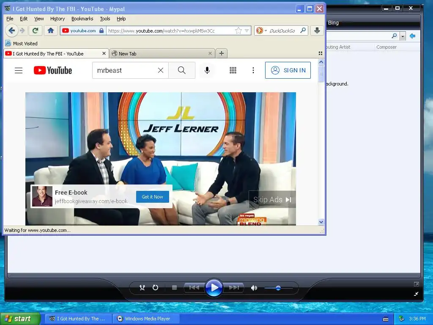This screenshot has width=433, height=325.
Task: Click the Media Player blue back arrow
Action: (x=413, y=36)
